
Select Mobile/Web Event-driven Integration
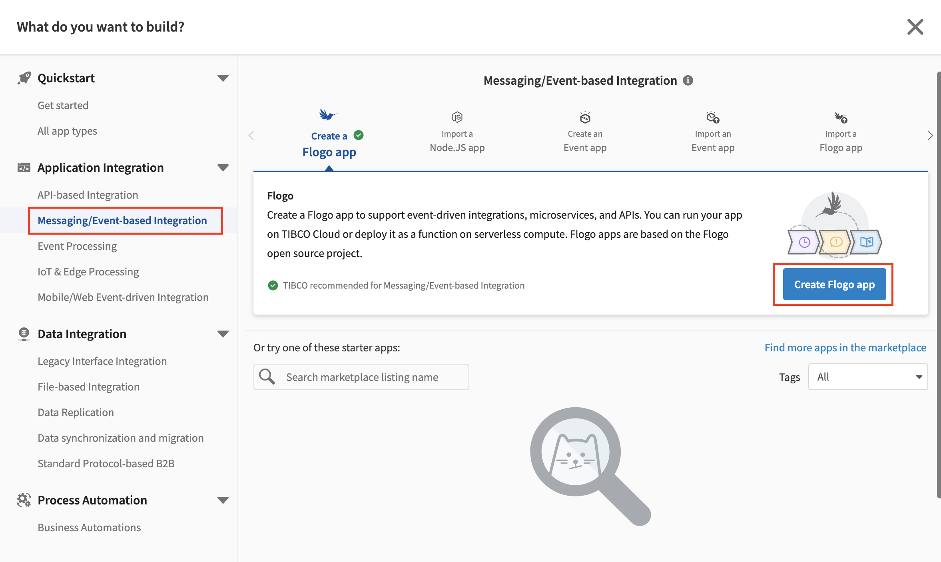(123, 297)
